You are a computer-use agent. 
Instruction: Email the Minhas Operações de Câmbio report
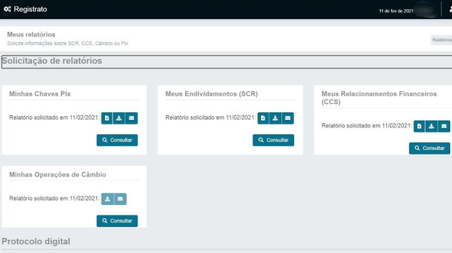coord(120,199)
